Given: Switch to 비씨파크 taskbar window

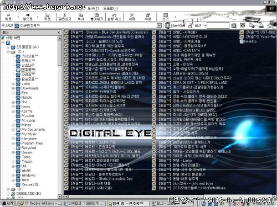Looking at the screenshot, I should pos(84,203).
